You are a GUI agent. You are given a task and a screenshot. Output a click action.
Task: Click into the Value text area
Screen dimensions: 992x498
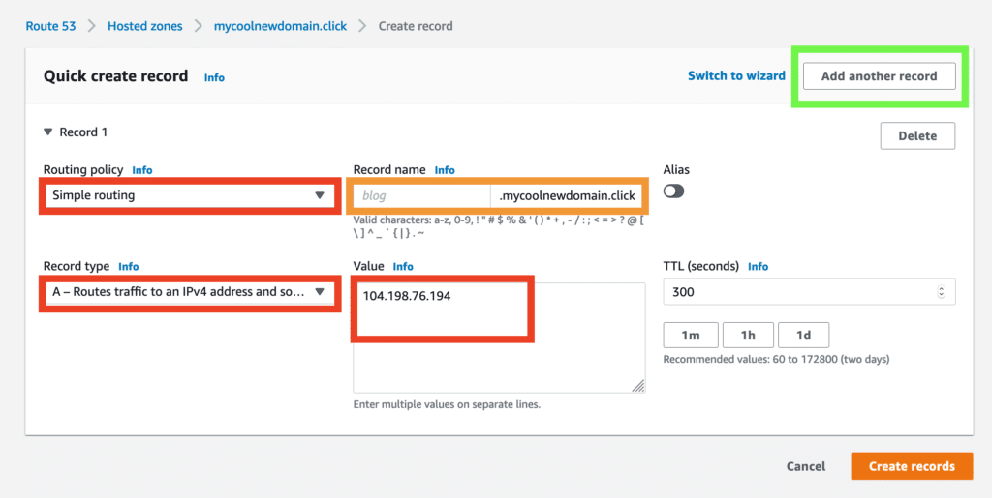(498, 337)
